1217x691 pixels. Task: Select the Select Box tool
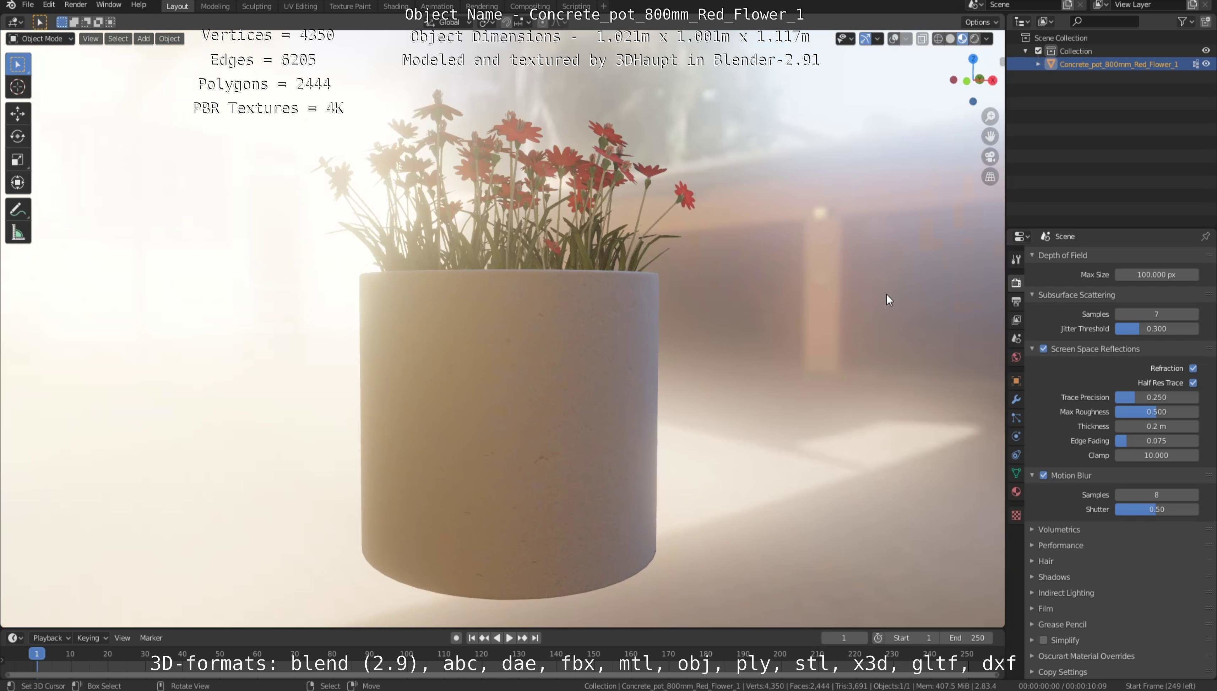pyautogui.click(x=18, y=64)
